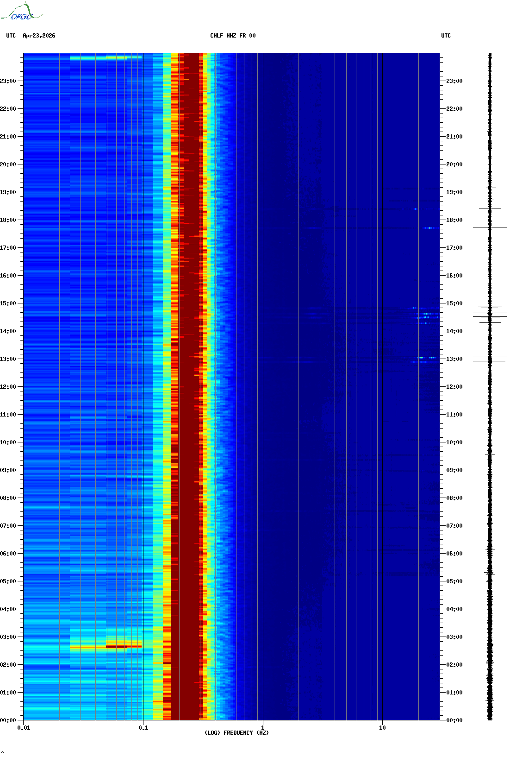Click the cyan-yellow horizontal streak near the top edge
This screenshot has height=757, width=510.
click(106, 58)
